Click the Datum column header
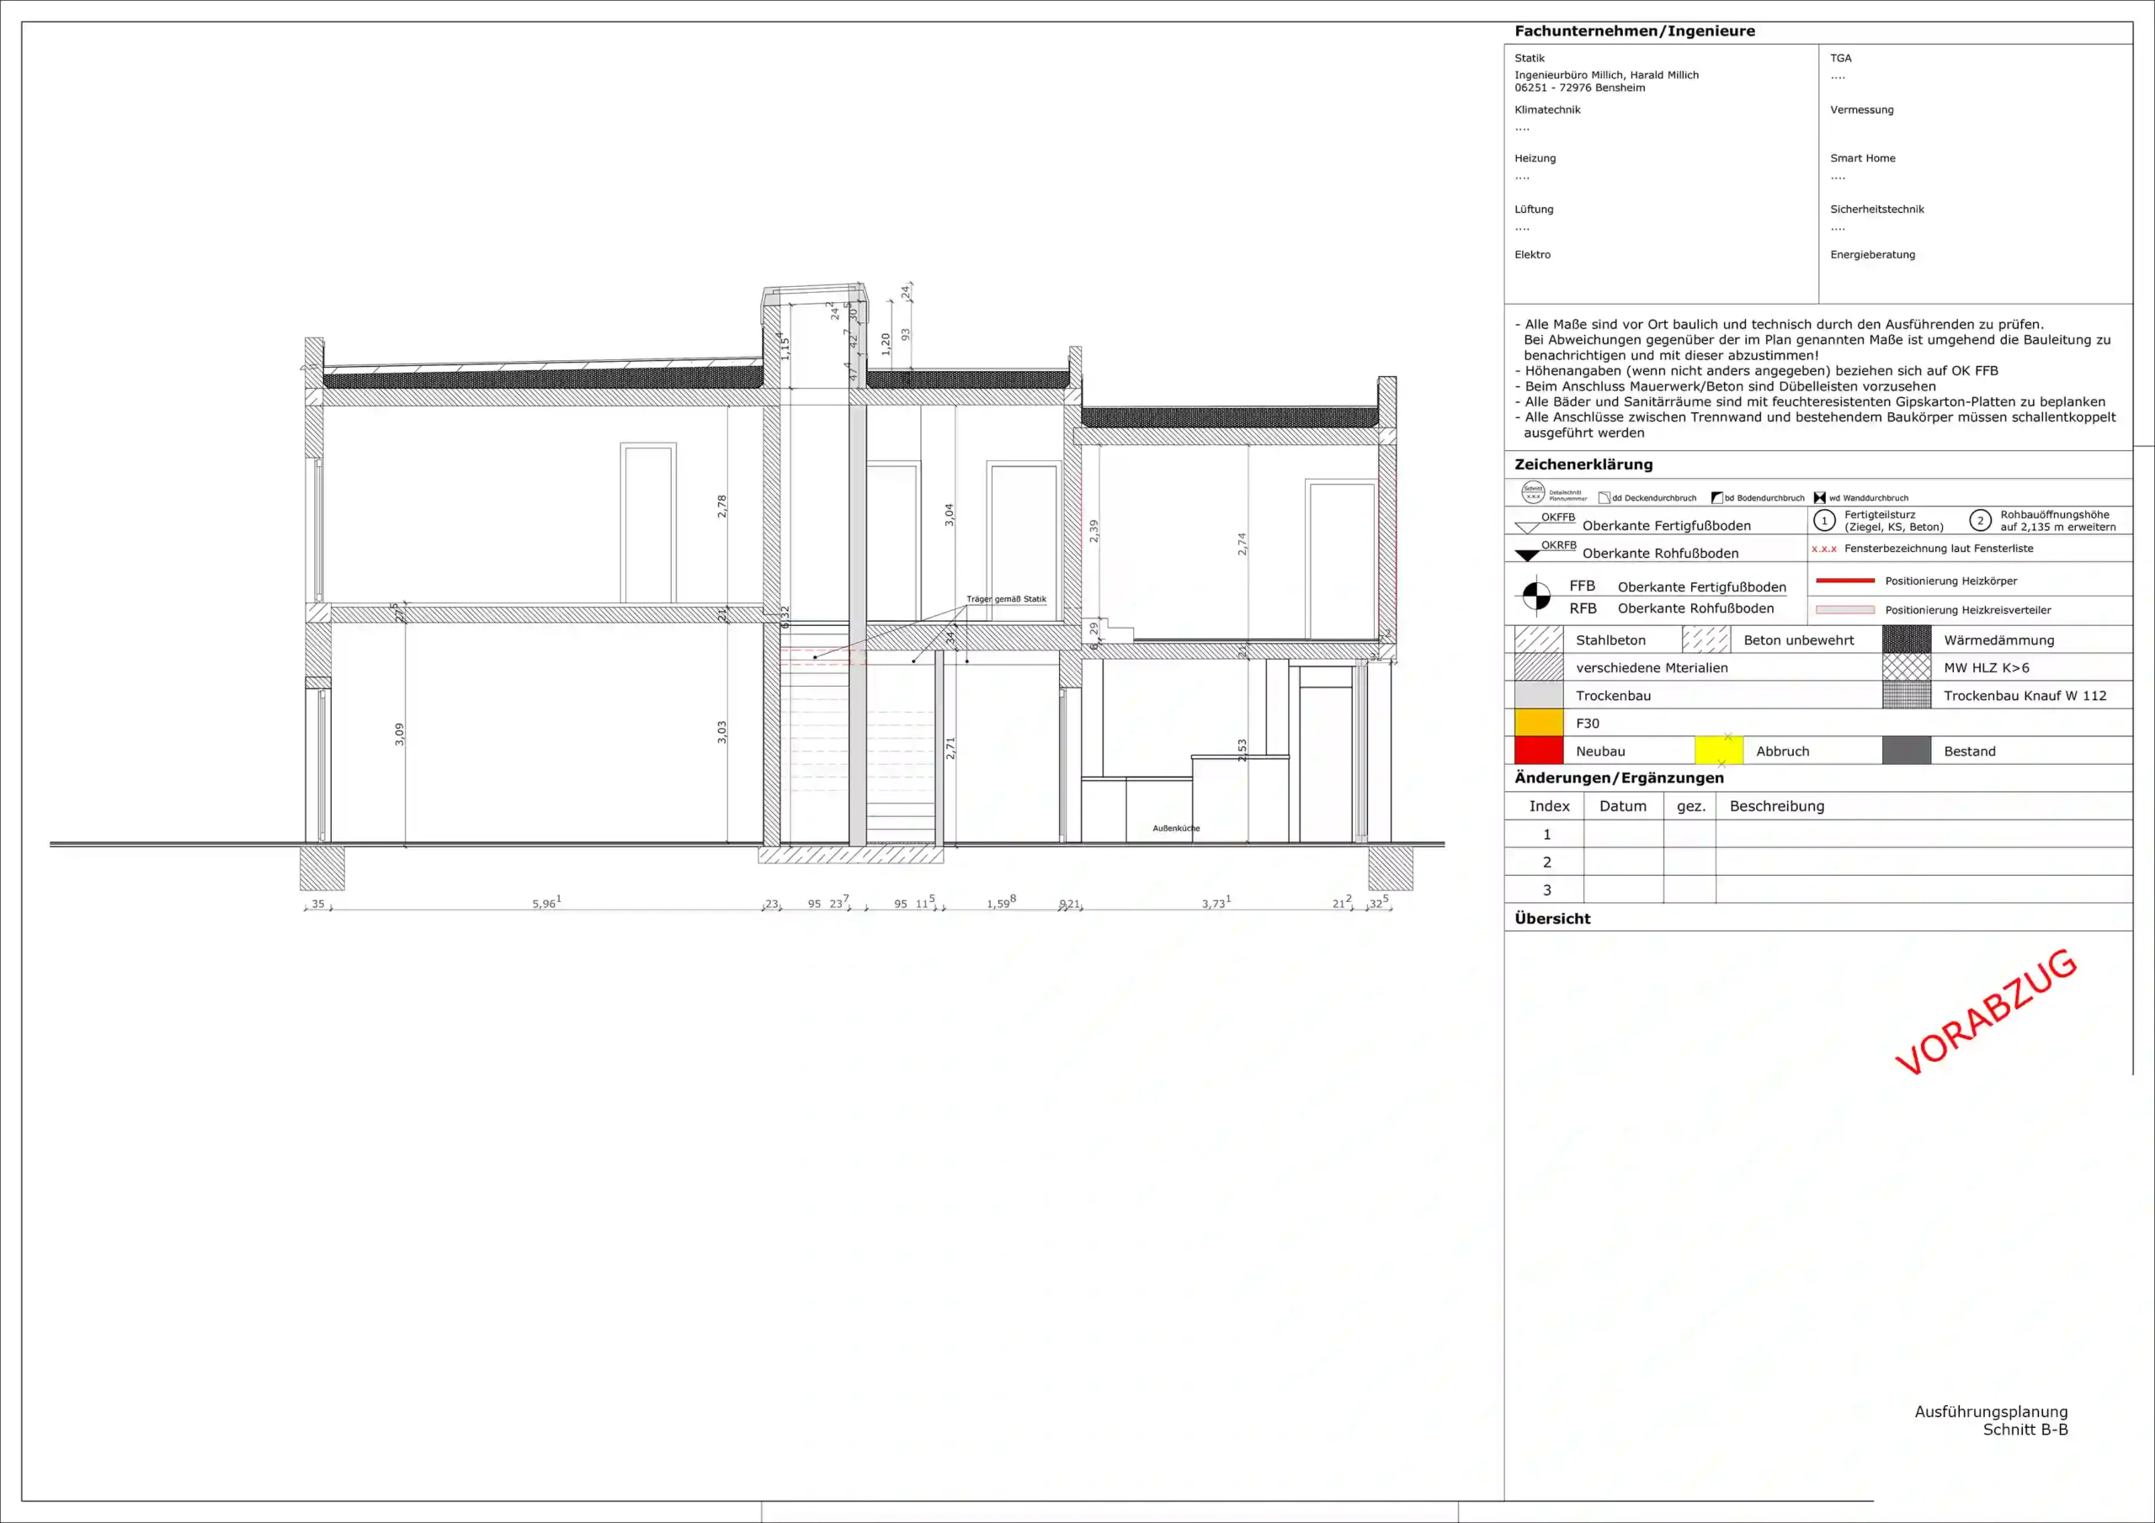The width and height of the screenshot is (2155, 1523). point(1623,806)
